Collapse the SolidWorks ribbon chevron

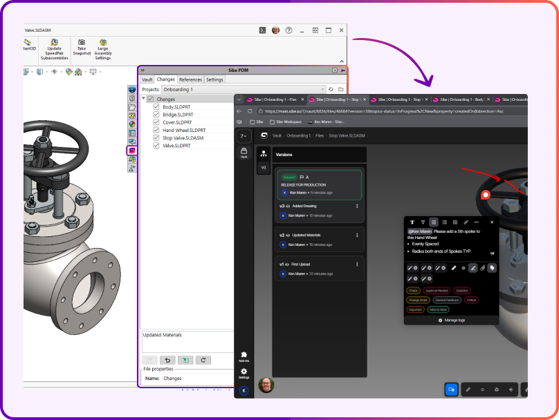click(x=342, y=61)
